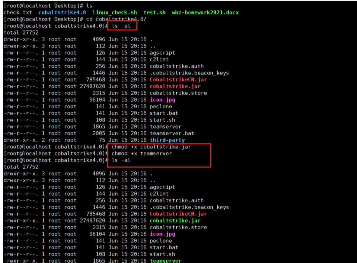Click the size value 75 for third-party
357x263 pixels.
pyautogui.click(x=102, y=140)
